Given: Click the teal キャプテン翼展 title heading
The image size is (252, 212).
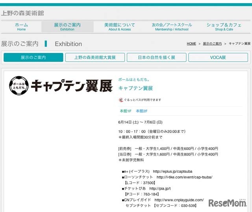Looking at the screenshot, I should pos(135,88).
